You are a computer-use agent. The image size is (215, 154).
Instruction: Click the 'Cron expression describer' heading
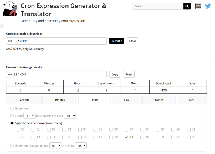point(24,34)
